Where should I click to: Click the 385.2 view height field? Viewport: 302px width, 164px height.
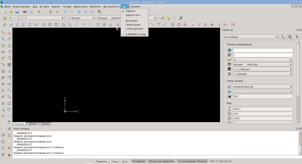263,109
